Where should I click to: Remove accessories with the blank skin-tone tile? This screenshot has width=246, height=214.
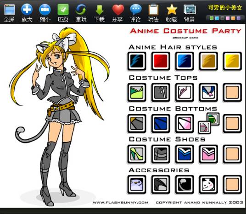(x=232, y=185)
